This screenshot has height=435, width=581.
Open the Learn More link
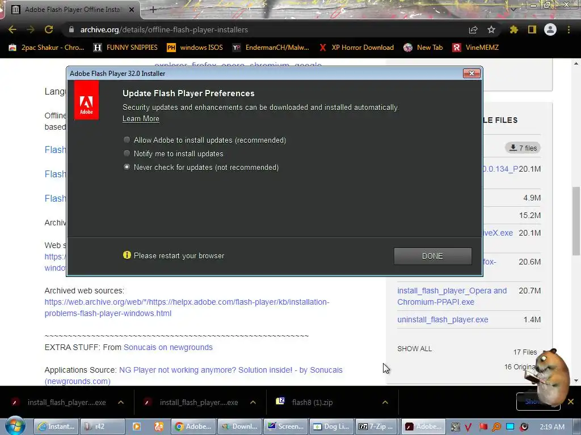[x=141, y=119]
